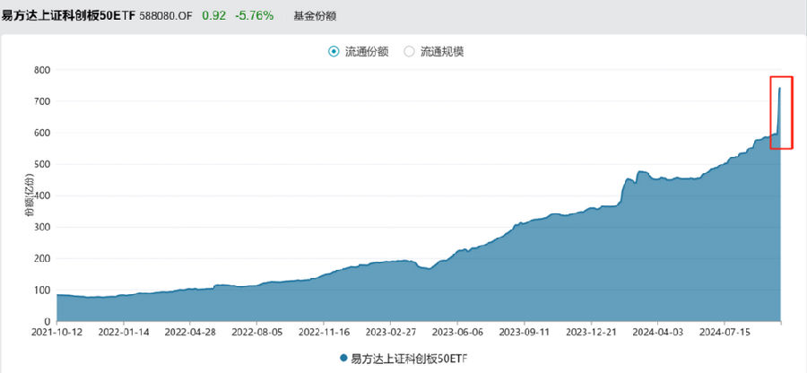Click the fund code 588080.OF
This screenshot has width=807, height=373.
pos(166,16)
